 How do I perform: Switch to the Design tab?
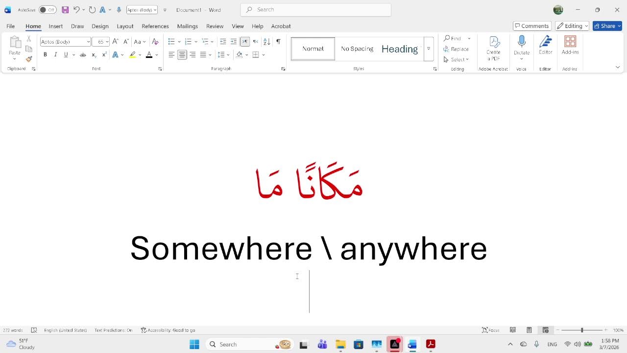click(100, 26)
